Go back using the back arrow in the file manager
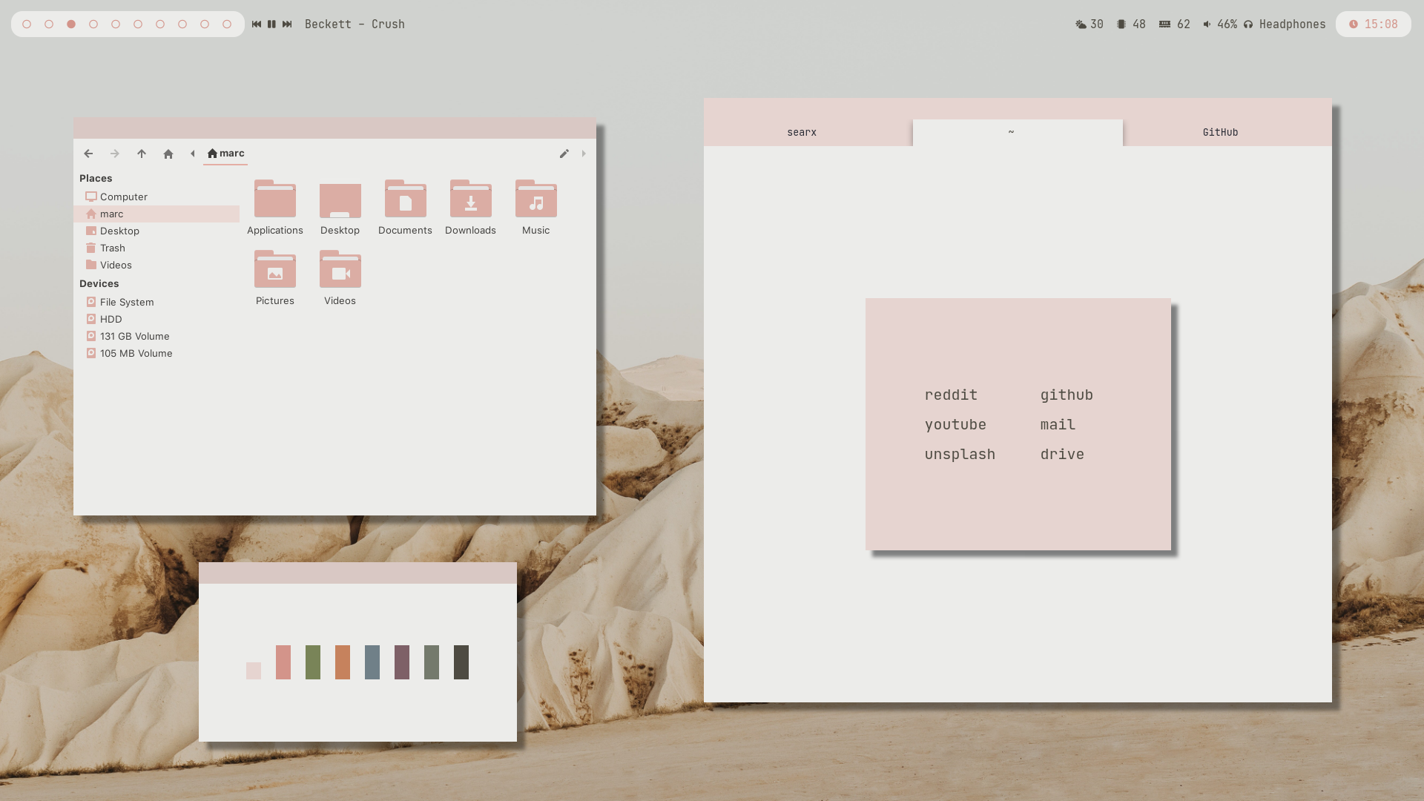Viewport: 1424px width, 801px height. pos(88,154)
